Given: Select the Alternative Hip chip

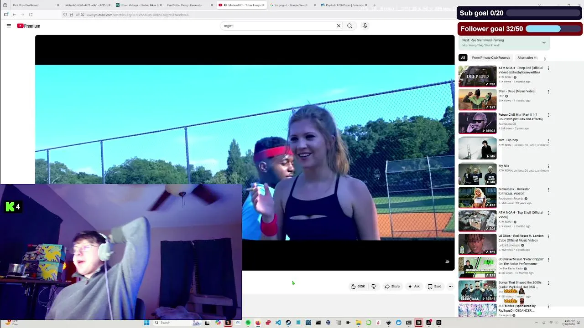Looking at the screenshot, I should tap(527, 58).
